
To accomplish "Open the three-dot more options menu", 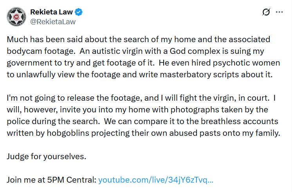I will click(x=279, y=12).
